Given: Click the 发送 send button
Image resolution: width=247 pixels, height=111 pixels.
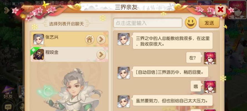Looking at the screenshot, I should point(209,23).
